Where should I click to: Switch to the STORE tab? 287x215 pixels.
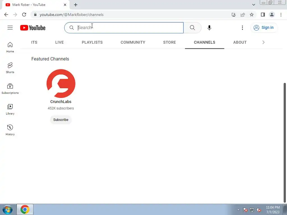tap(170, 43)
